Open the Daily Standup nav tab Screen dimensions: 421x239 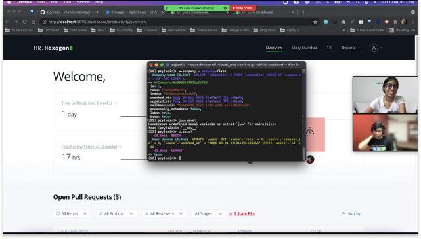pos(304,48)
